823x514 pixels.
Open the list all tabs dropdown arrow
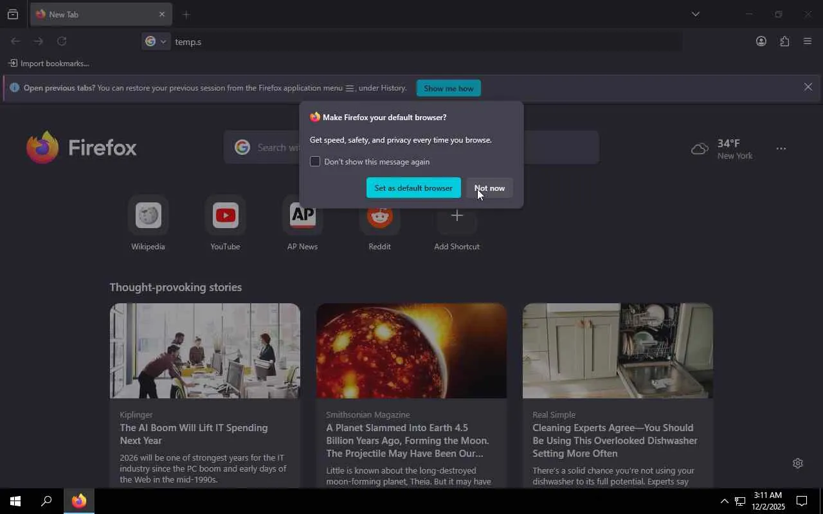(695, 14)
